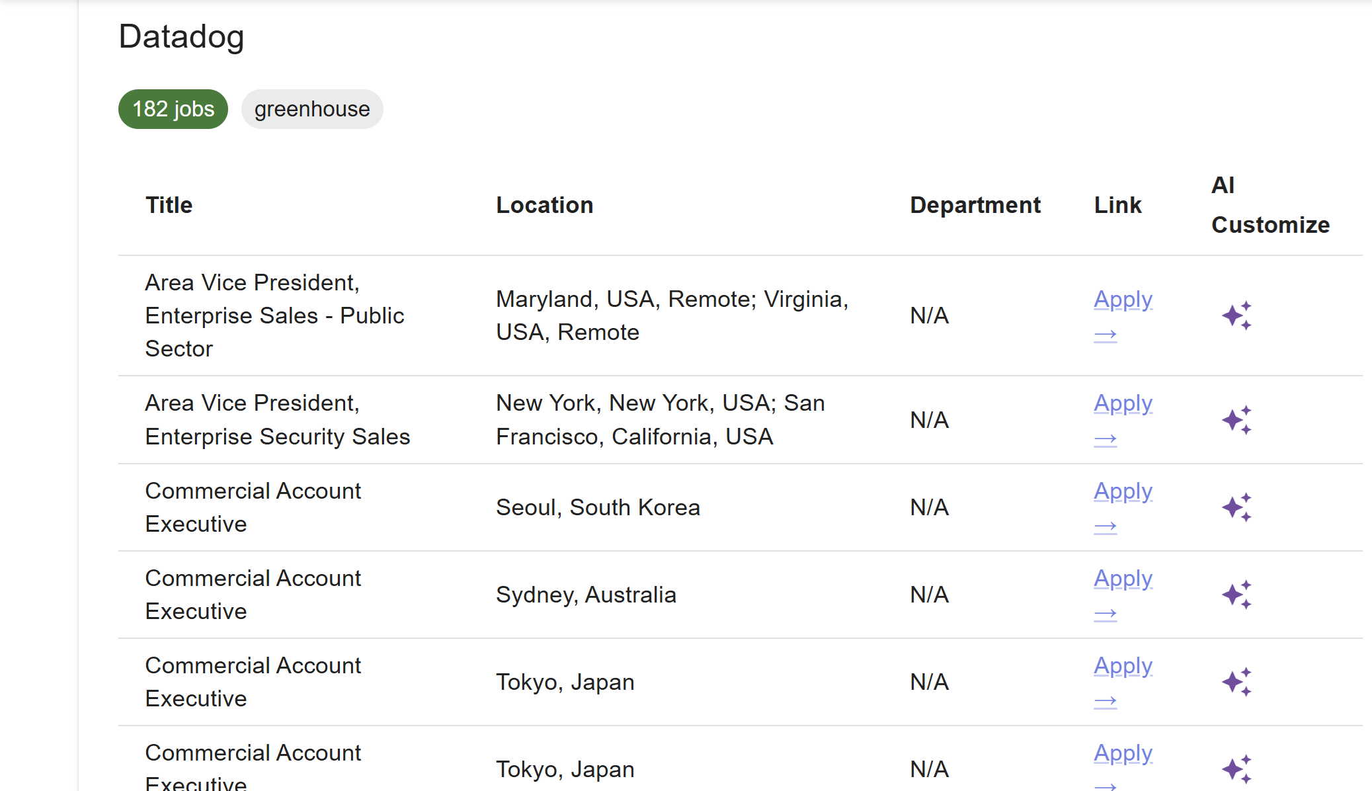
Task: Open Apply link for first Tokyo, Japan job
Action: [1123, 667]
